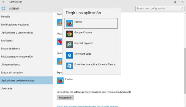Click the Buscar una configuración search field
Image resolution: width=186 pixels, height=107 pixels.
pos(160,8)
